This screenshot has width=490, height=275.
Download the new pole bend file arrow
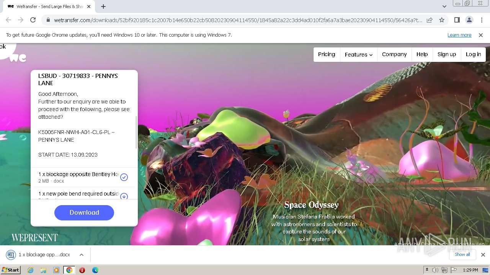pyautogui.click(x=124, y=196)
